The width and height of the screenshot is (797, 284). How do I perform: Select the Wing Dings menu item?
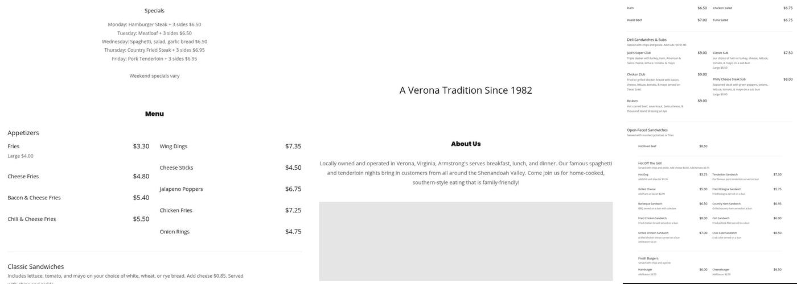pos(174,147)
